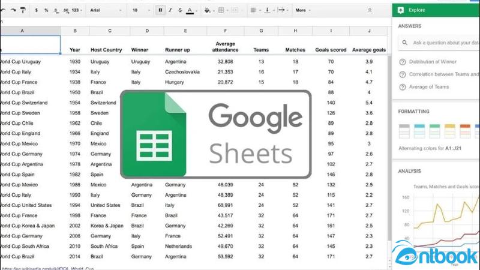Click the 'Runner up' header cell
This screenshot has height=270, width=480.
click(x=177, y=50)
